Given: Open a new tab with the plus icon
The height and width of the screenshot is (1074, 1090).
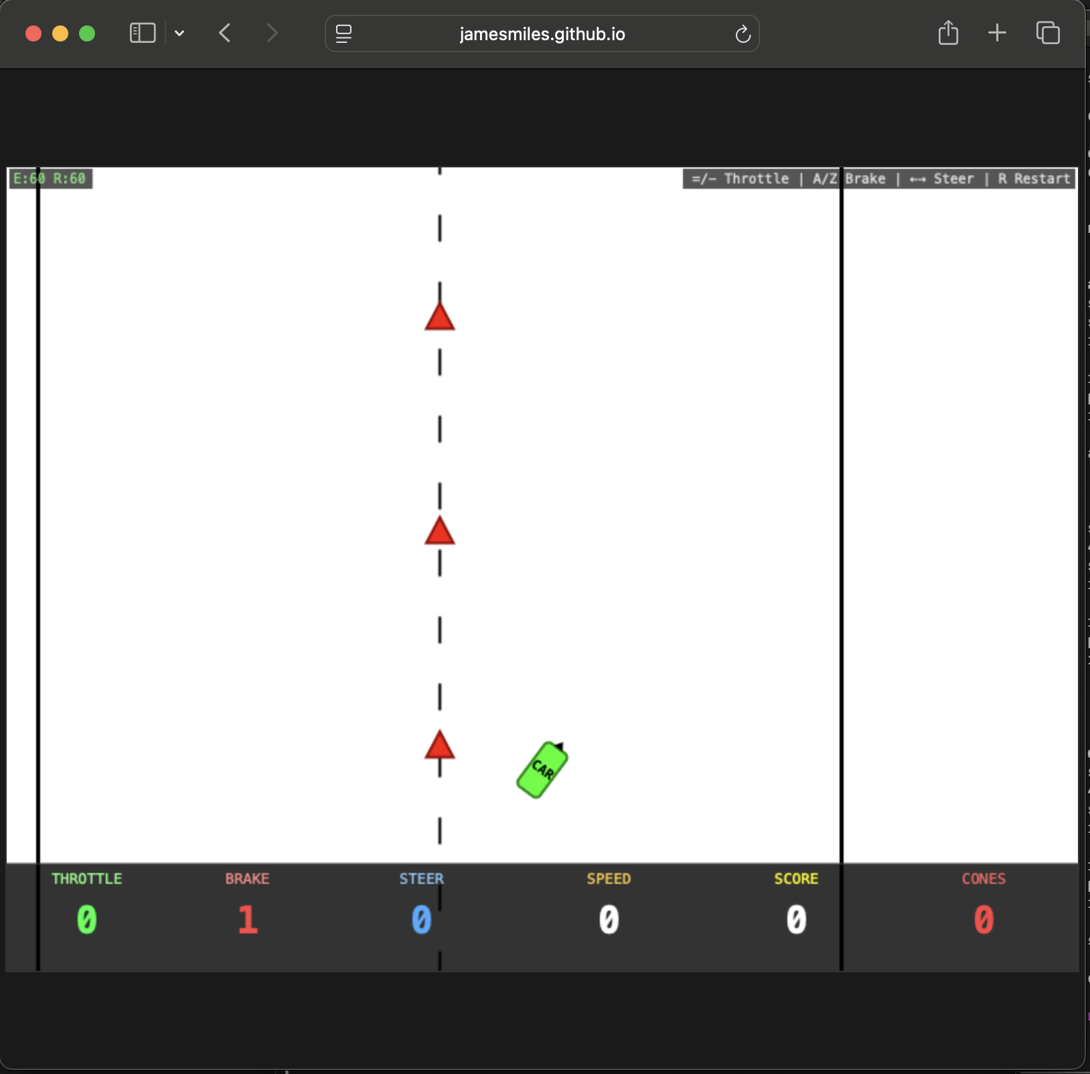Looking at the screenshot, I should [x=997, y=33].
